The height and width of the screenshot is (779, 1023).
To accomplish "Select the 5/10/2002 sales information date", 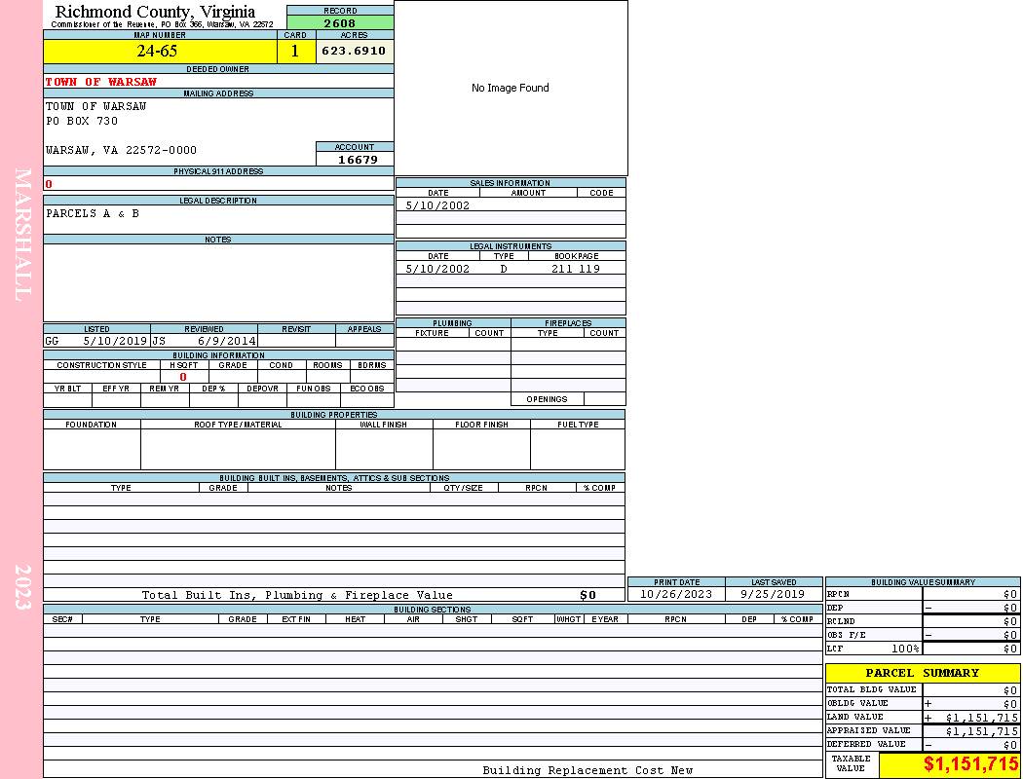I will (437, 205).
